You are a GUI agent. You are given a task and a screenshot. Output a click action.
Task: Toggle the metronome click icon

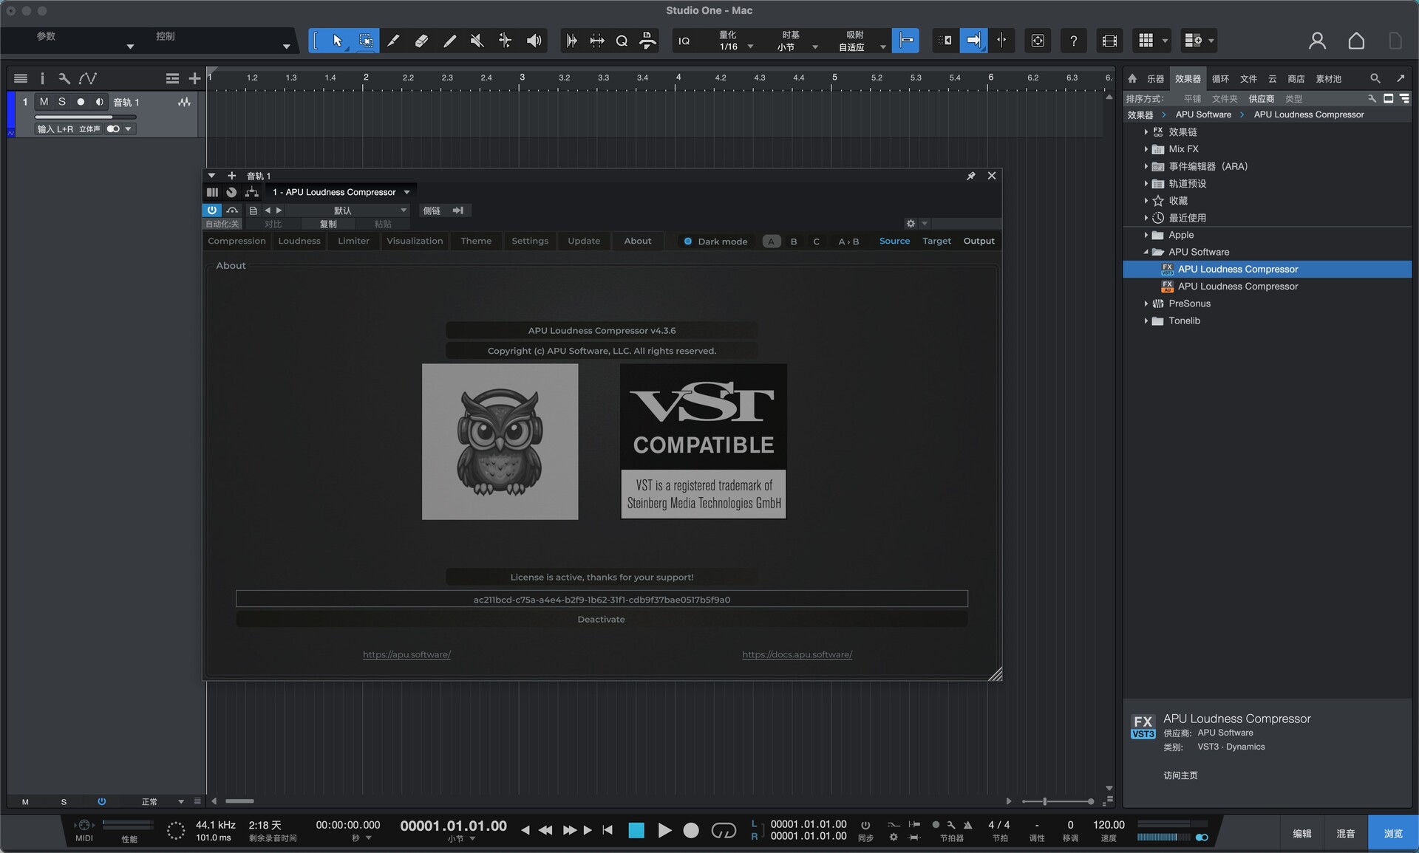pyautogui.click(x=968, y=825)
